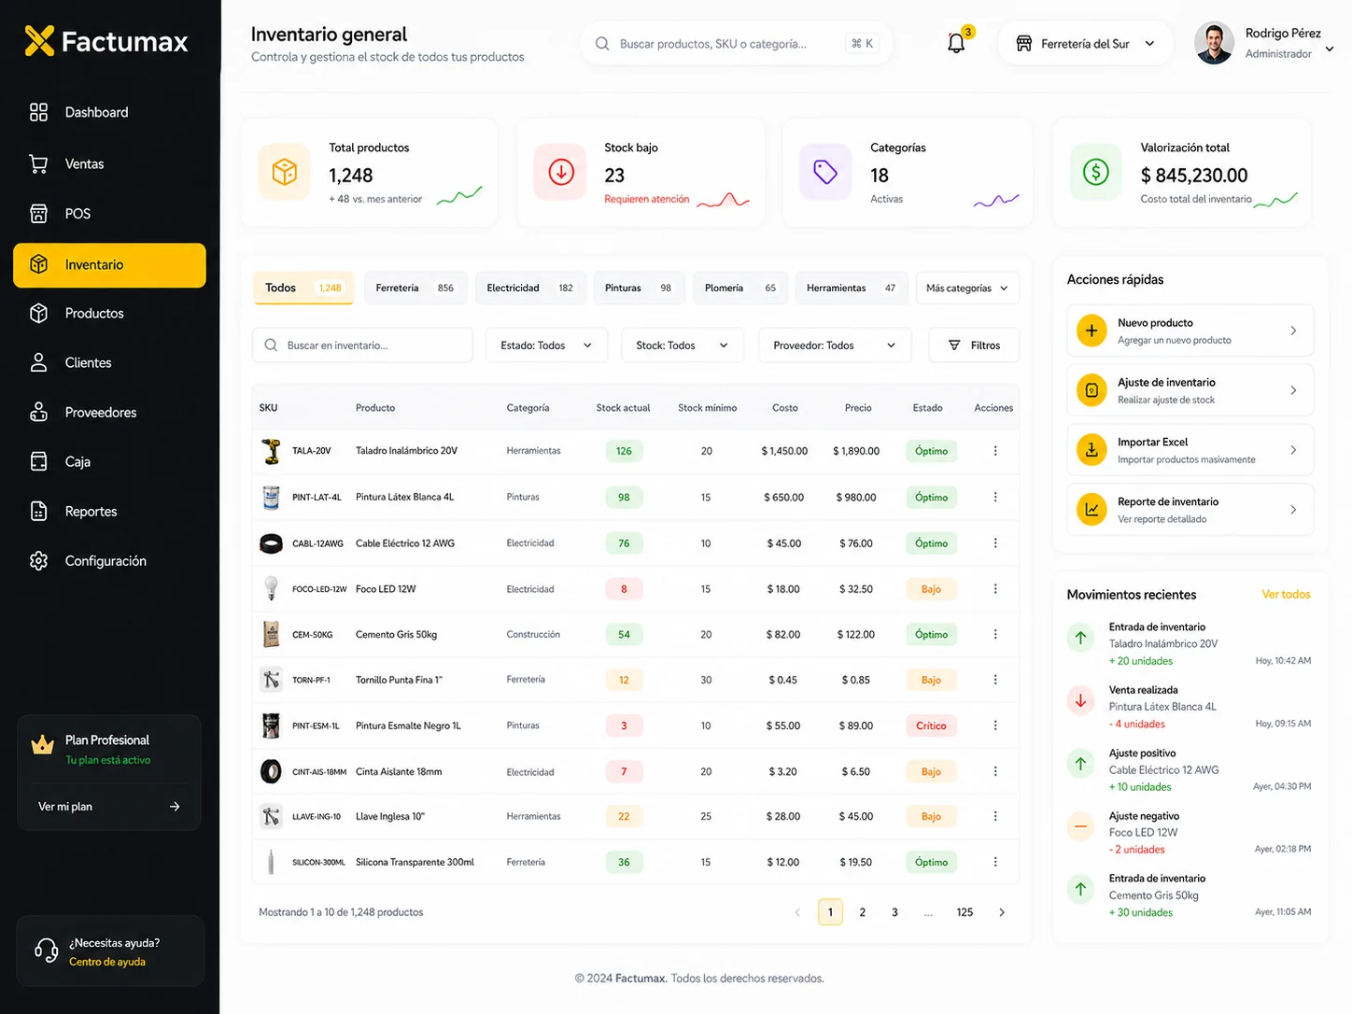Expand Más categorías dropdown

click(967, 288)
